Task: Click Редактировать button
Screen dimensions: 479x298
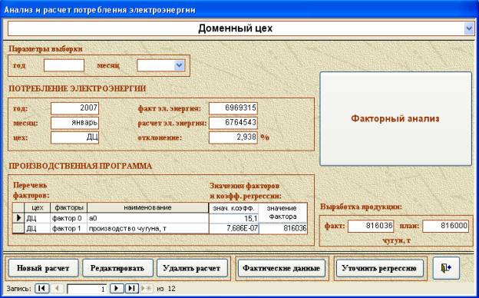Action: (117, 268)
